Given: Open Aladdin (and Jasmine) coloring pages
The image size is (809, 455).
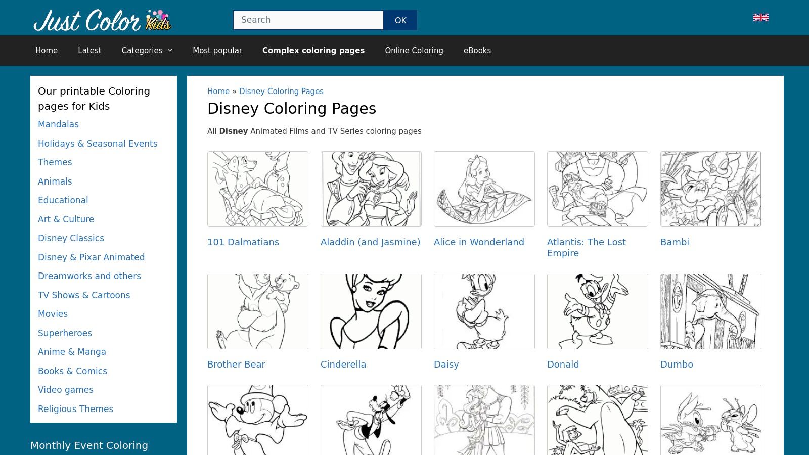Looking at the screenshot, I should click(x=371, y=242).
